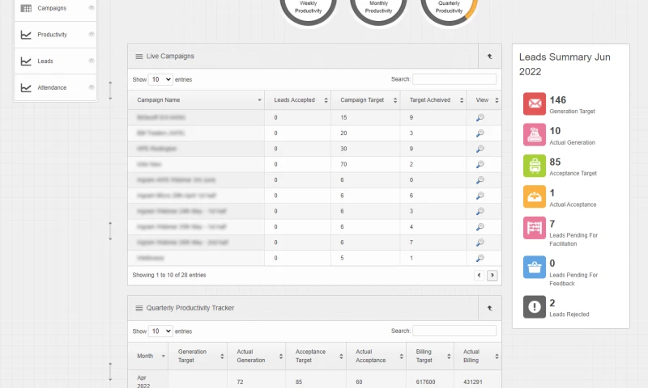The height and width of the screenshot is (388, 648).
Task: View campaign with target 20
Action: (480, 133)
